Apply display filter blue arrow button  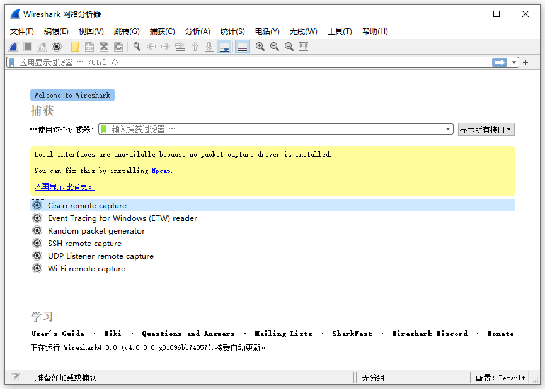click(500, 62)
